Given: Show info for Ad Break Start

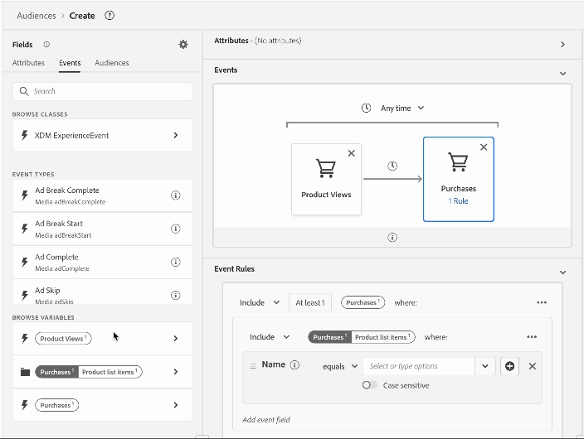Looking at the screenshot, I should 175,229.
